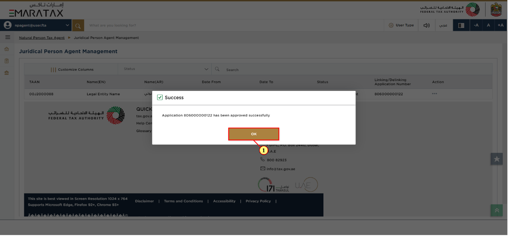
Task: Click the 171 Tawasul logo
Action: tap(273, 185)
